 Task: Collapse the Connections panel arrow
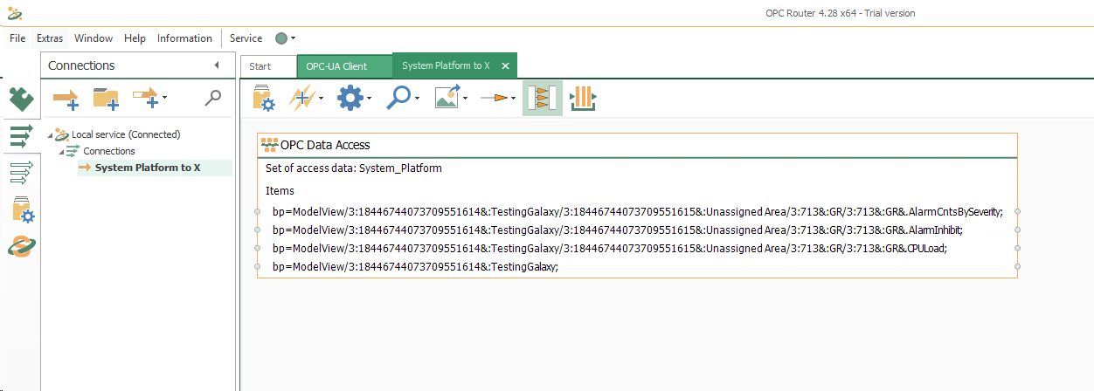216,65
